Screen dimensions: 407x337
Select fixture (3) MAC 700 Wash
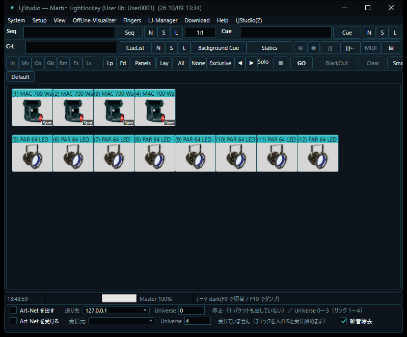coord(114,107)
